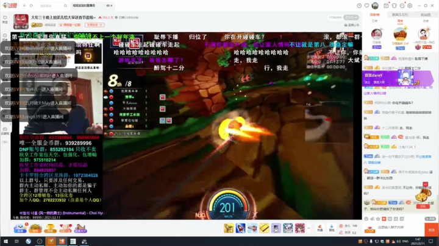Open the watch history clock icon
This screenshot has height=246, width=439.
360,5
